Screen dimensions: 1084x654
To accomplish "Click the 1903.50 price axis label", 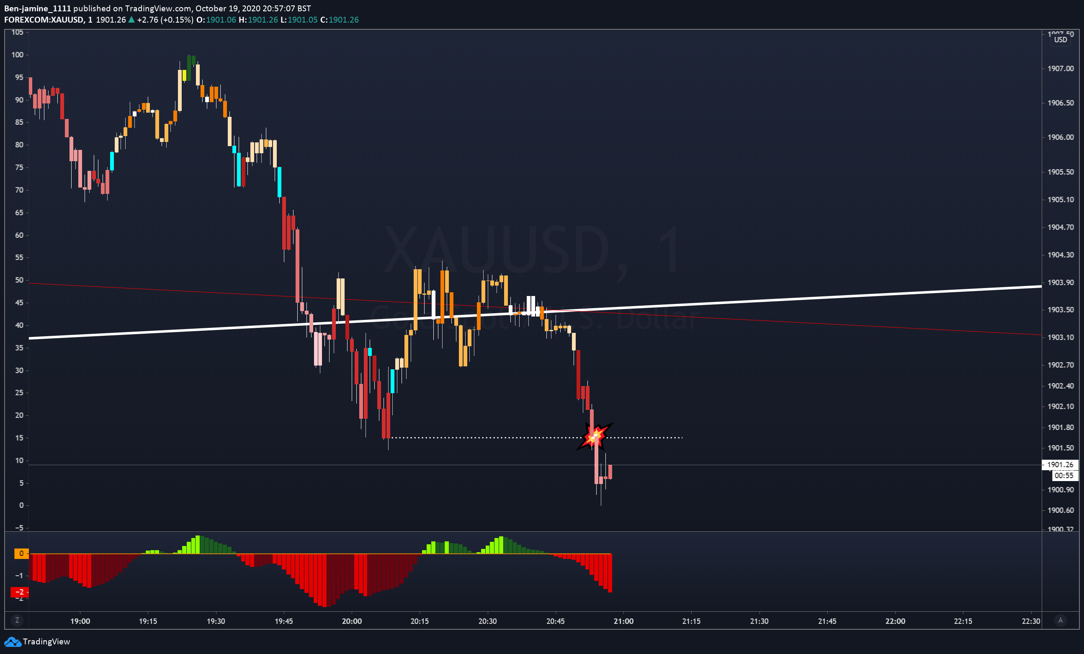I will [x=1061, y=310].
